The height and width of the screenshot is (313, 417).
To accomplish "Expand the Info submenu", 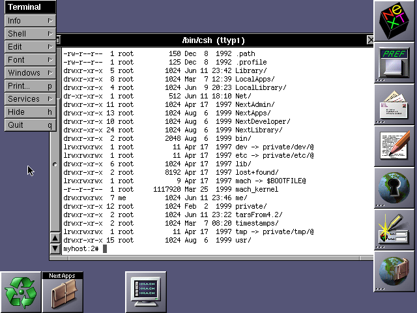I will (30, 20).
